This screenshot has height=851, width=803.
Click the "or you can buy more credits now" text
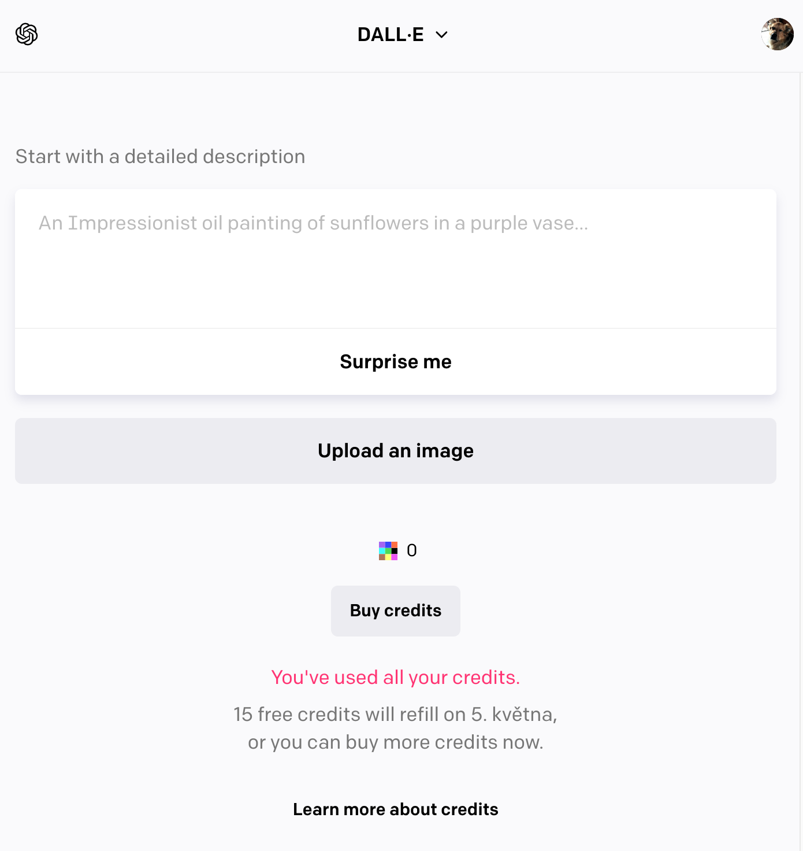(x=395, y=742)
